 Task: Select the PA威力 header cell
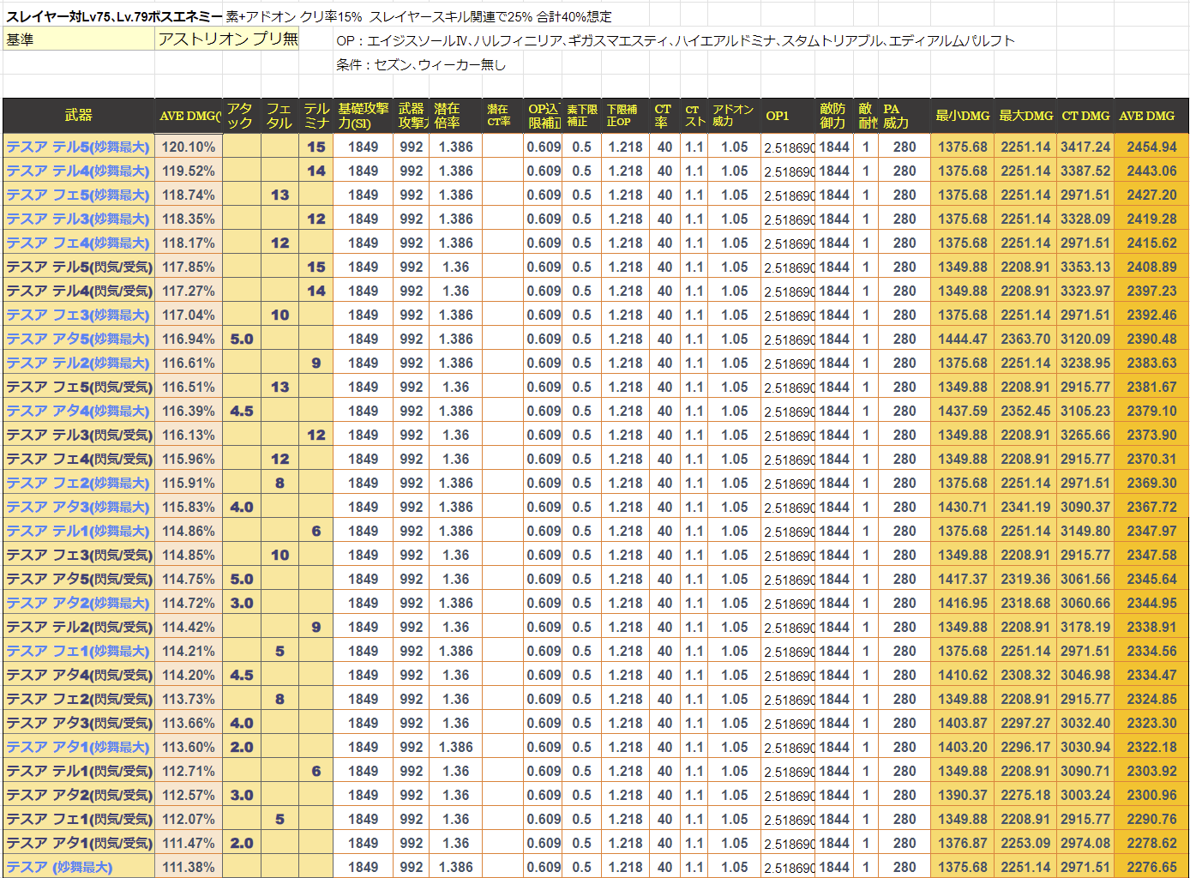905,116
